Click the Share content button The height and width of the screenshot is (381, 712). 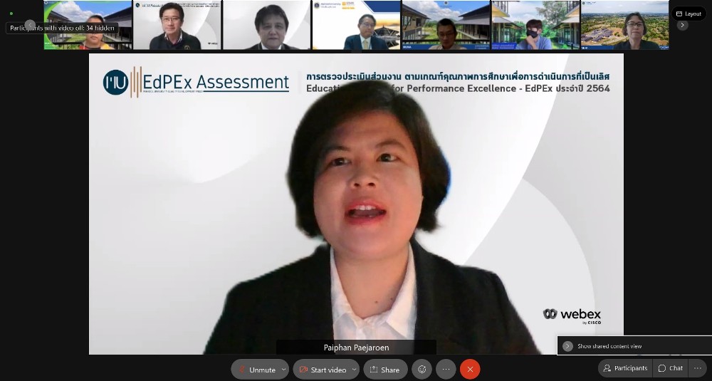pyautogui.click(x=385, y=370)
